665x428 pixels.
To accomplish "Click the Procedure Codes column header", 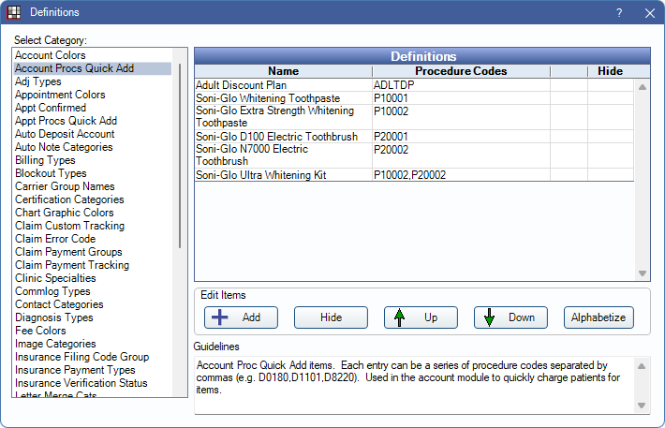I will coord(461,70).
